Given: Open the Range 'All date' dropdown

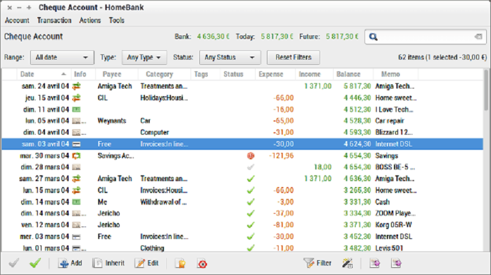Looking at the screenshot, I should pos(62,58).
